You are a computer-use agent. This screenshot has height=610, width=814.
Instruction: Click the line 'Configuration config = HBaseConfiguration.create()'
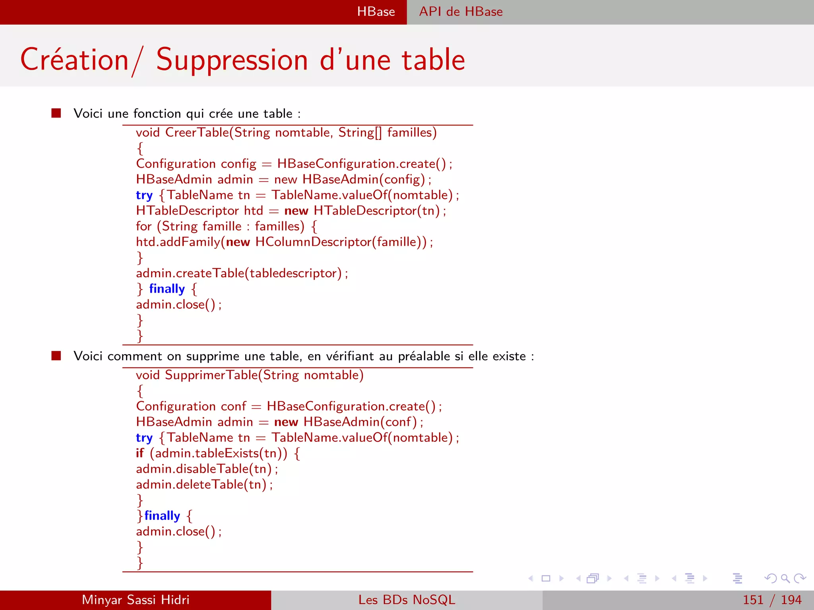coord(294,164)
